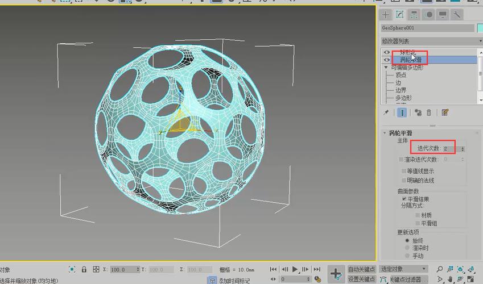Enable 渲染迭代次数 checkbox
Viewport: 483px width, 284px height.
coord(401,160)
